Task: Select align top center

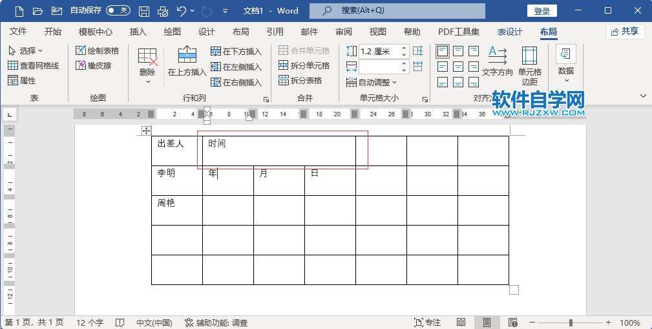Action: [x=458, y=51]
